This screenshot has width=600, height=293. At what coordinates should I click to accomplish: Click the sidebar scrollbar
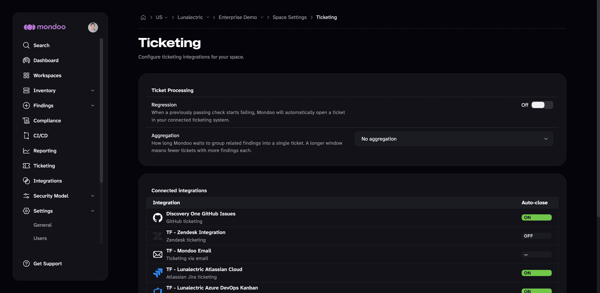pyautogui.click(x=101, y=111)
